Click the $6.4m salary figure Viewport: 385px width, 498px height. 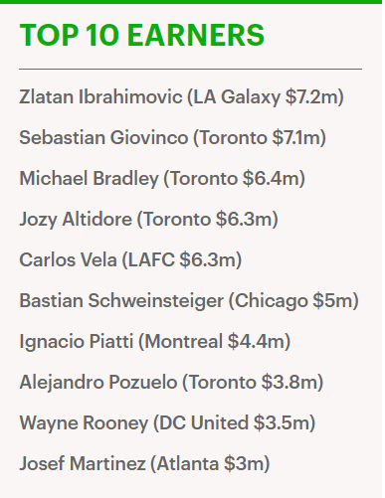coord(271,179)
